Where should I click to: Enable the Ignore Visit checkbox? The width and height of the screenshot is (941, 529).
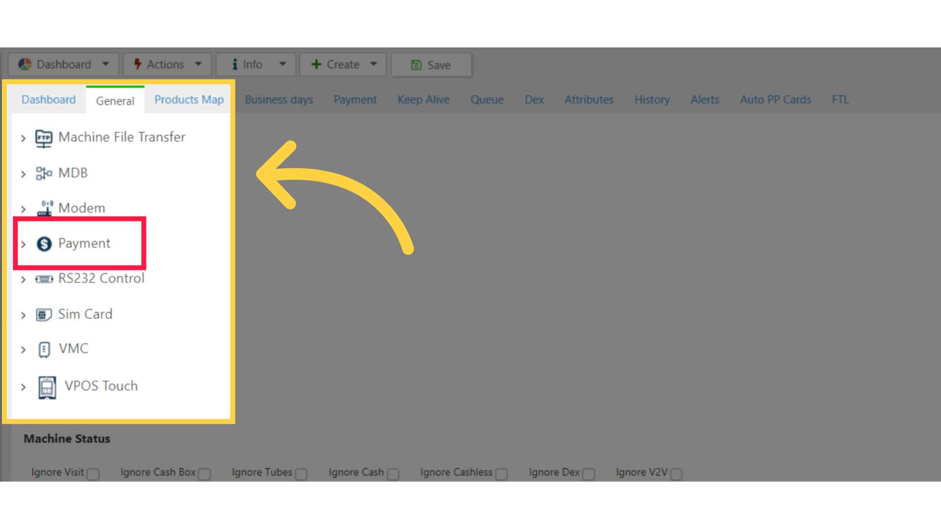pyautogui.click(x=93, y=474)
